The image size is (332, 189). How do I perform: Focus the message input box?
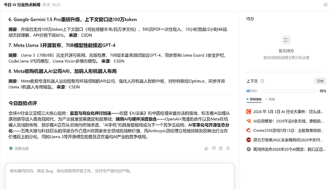(x=120, y=176)
